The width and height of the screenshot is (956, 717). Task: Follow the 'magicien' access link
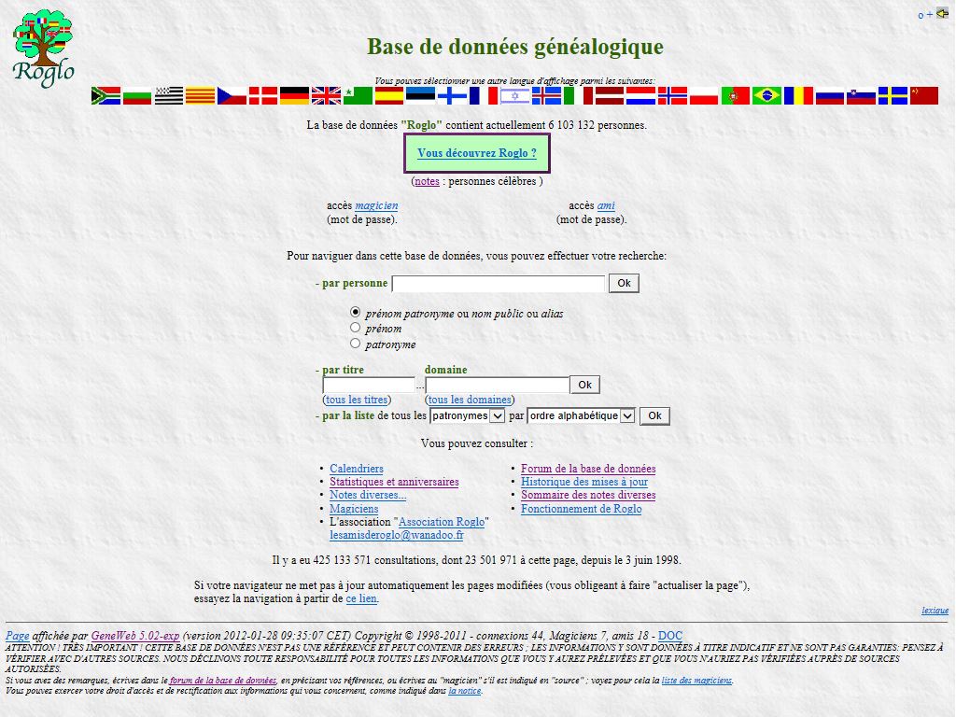(x=376, y=206)
